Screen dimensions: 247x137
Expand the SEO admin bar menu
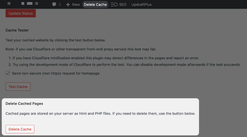[123, 5]
